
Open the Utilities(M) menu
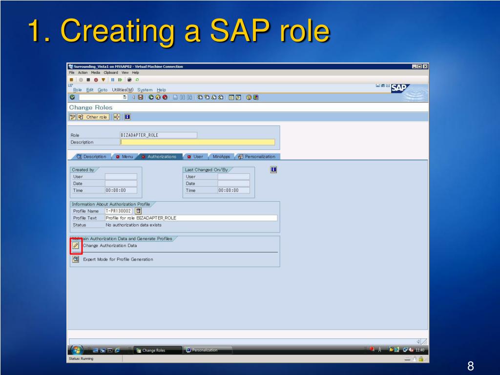click(123, 90)
